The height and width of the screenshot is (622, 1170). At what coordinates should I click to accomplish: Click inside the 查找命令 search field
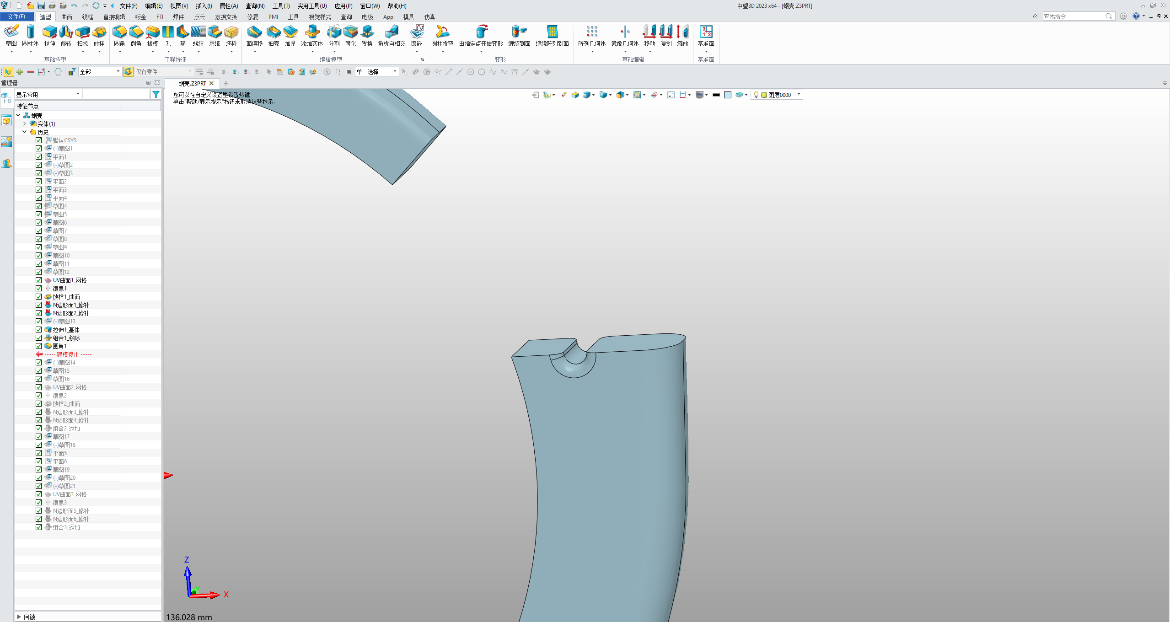coord(1075,16)
